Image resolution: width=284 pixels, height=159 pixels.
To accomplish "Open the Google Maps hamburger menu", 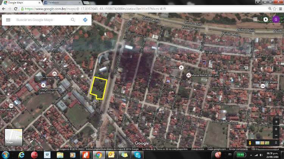I will [8, 20].
